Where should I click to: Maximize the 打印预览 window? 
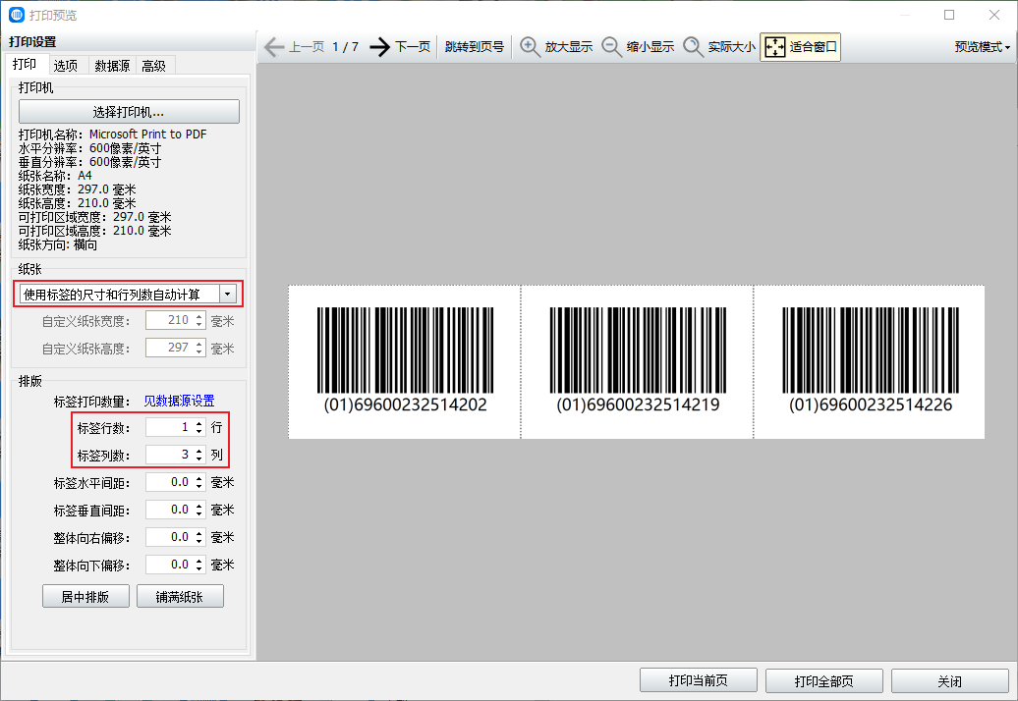[949, 15]
